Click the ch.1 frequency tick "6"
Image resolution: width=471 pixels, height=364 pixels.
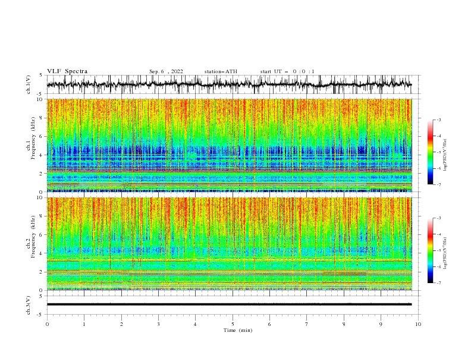coord(42,136)
